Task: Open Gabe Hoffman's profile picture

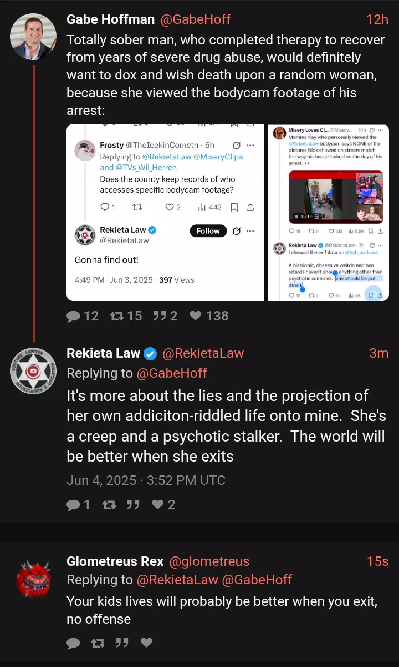Action: 33,37
